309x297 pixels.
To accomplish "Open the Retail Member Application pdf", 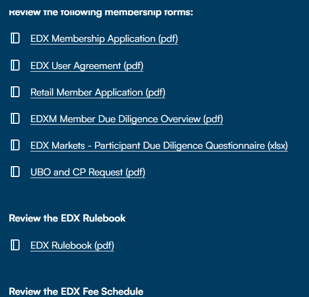I will (98, 92).
